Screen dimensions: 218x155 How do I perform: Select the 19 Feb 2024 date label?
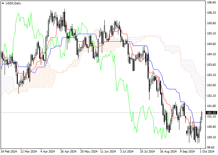pyautogui.click(x=9, y=152)
